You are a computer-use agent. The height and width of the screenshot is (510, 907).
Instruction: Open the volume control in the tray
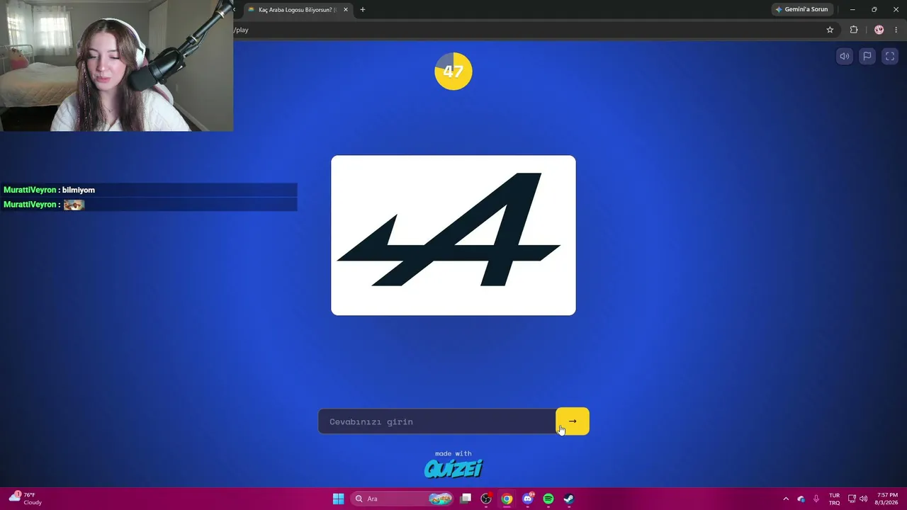864,499
